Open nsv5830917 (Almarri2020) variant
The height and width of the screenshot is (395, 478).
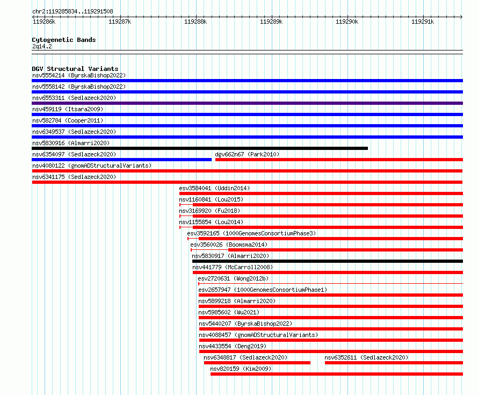click(230, 256)
